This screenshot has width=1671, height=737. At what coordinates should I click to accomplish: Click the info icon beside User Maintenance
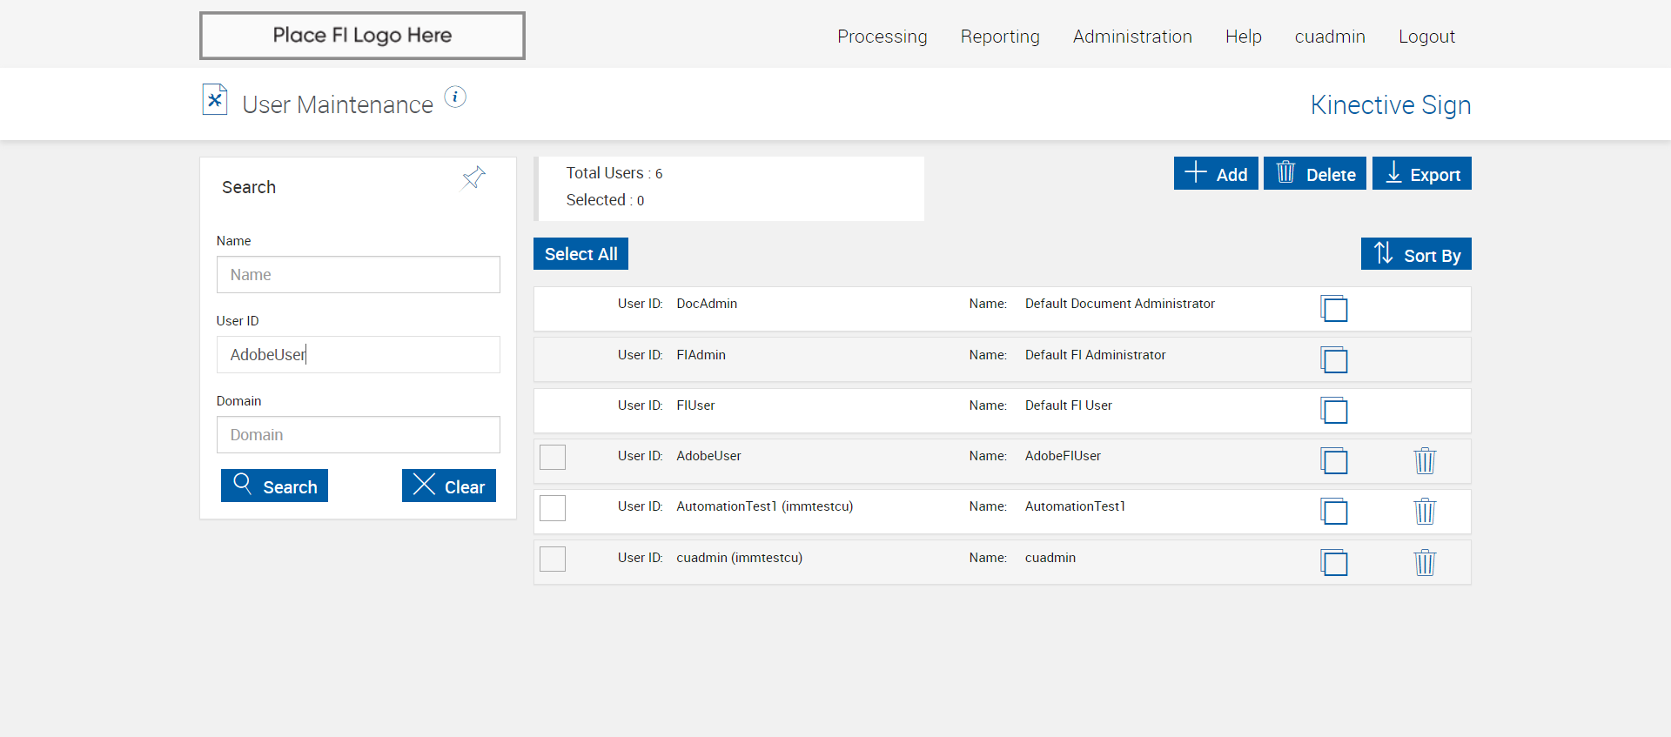coord(455,97)
